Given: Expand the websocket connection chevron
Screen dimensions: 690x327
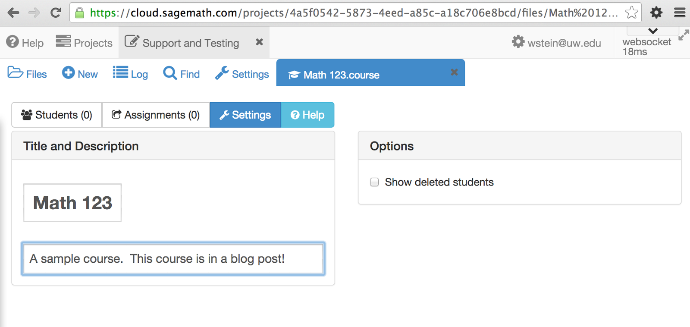Looking at the screenshot, I should tap(653, 31).
